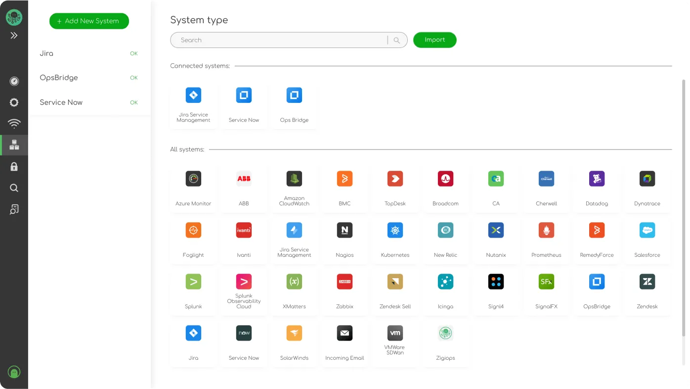The height and width of the screenshot is (389, 690).
Task: Choose the Incoming Email system tile
Action: point(345,343)
